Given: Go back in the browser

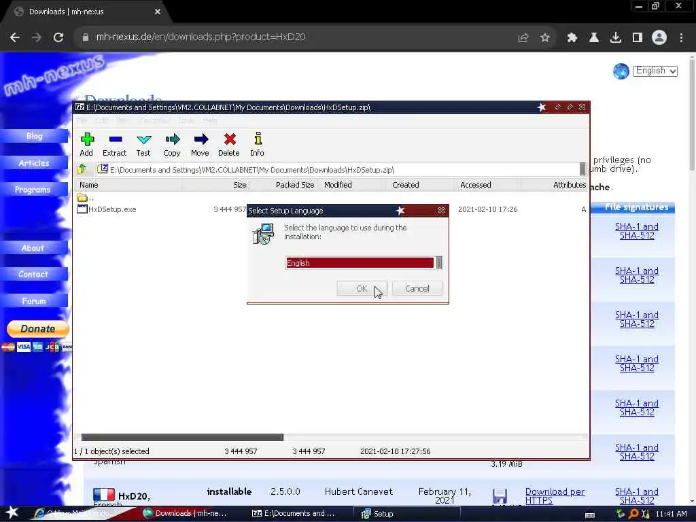Looking at the screenshot, I should click(15, 37).
